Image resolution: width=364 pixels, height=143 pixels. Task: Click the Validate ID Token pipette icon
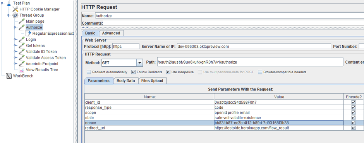22,52
